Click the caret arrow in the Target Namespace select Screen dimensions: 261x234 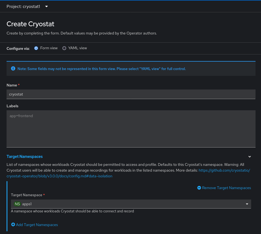point(247,204)
